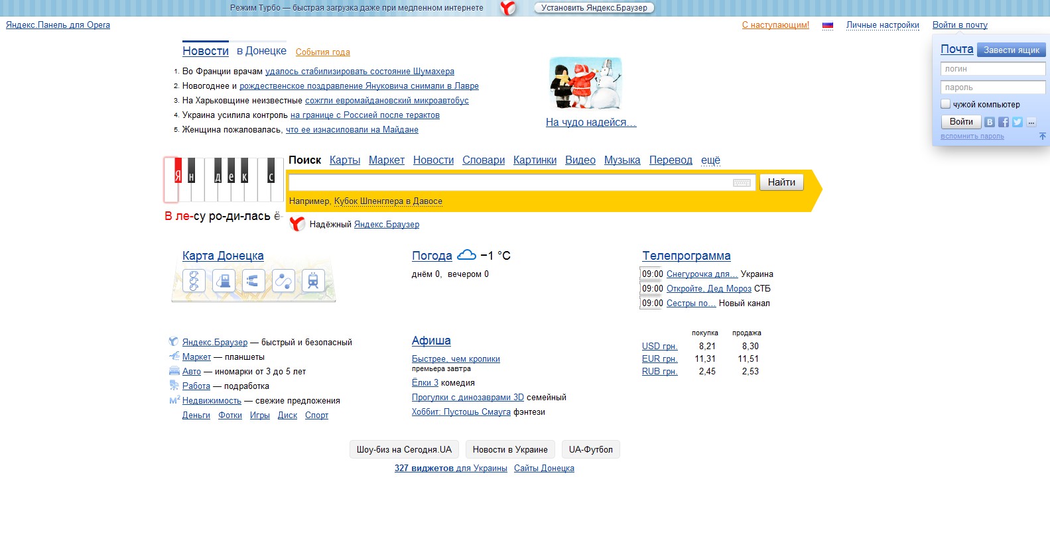Click the Завести ящик button
Screen dimensions: 1050x546
pyautogui.click(x=1011, y=50)
